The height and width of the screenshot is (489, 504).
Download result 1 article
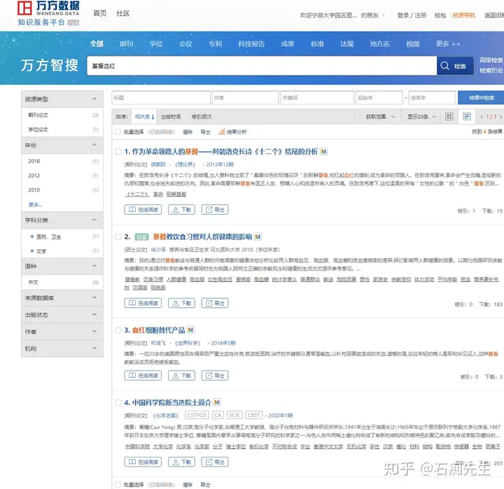181,210
